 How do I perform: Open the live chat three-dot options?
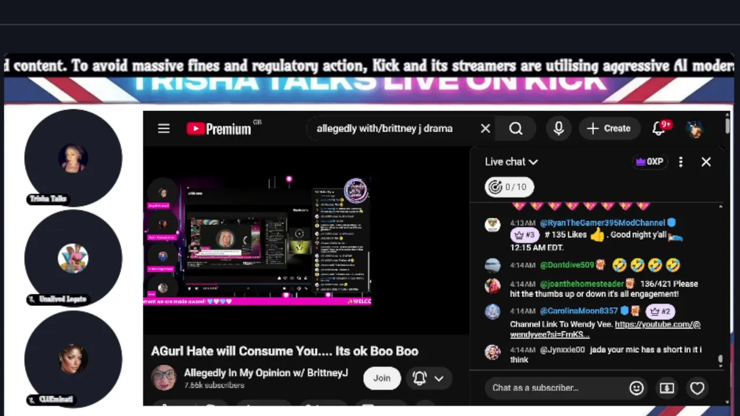pyautogui.click(x=680, y=162)
